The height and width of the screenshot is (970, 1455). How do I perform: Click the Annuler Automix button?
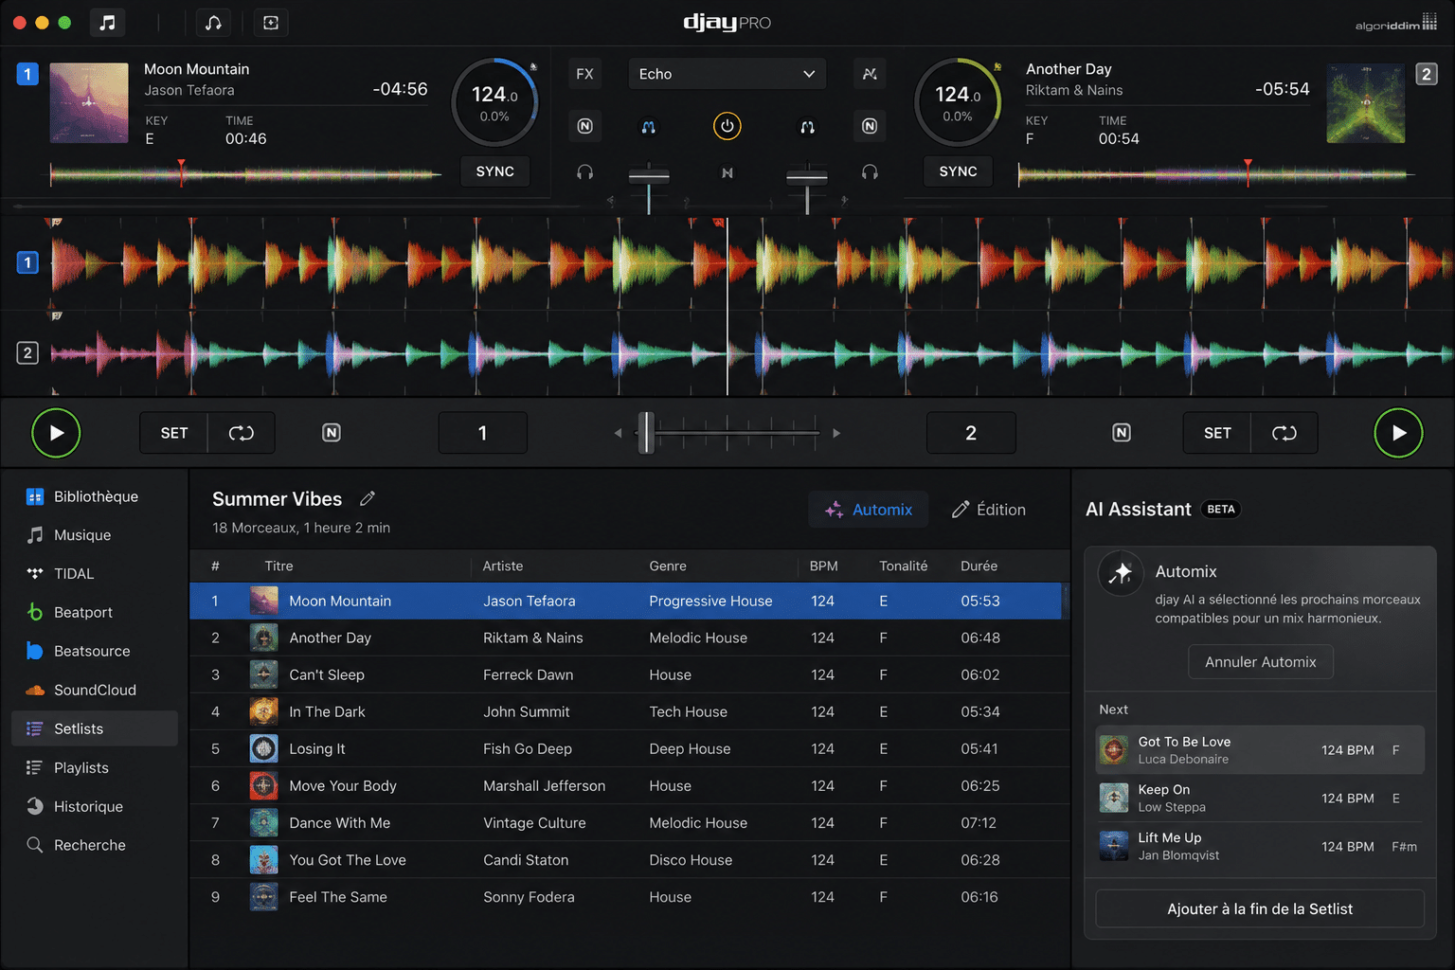1260,662
